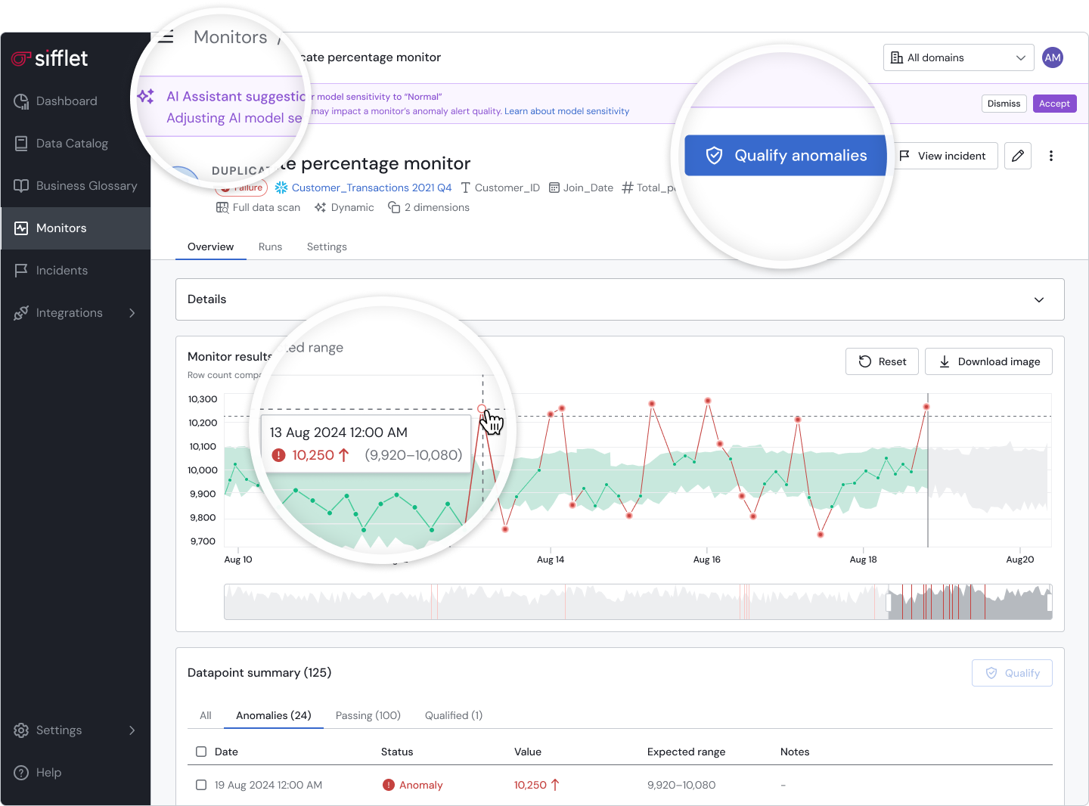1089x806 pixels.
Task: Click the 10,250 value in table row
Action: coord(536,785)
